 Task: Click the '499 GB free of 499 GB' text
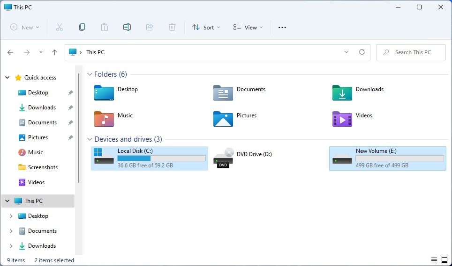382,165
